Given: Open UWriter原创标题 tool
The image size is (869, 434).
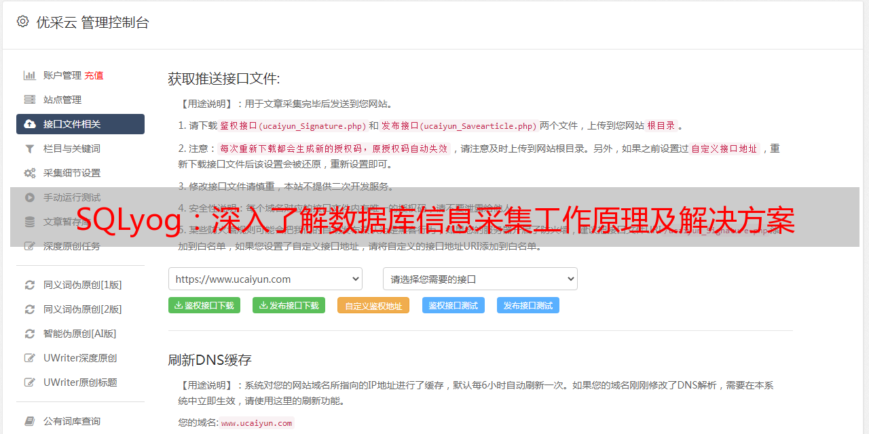Looking at the screenshot, I should (x=80, y=382).
